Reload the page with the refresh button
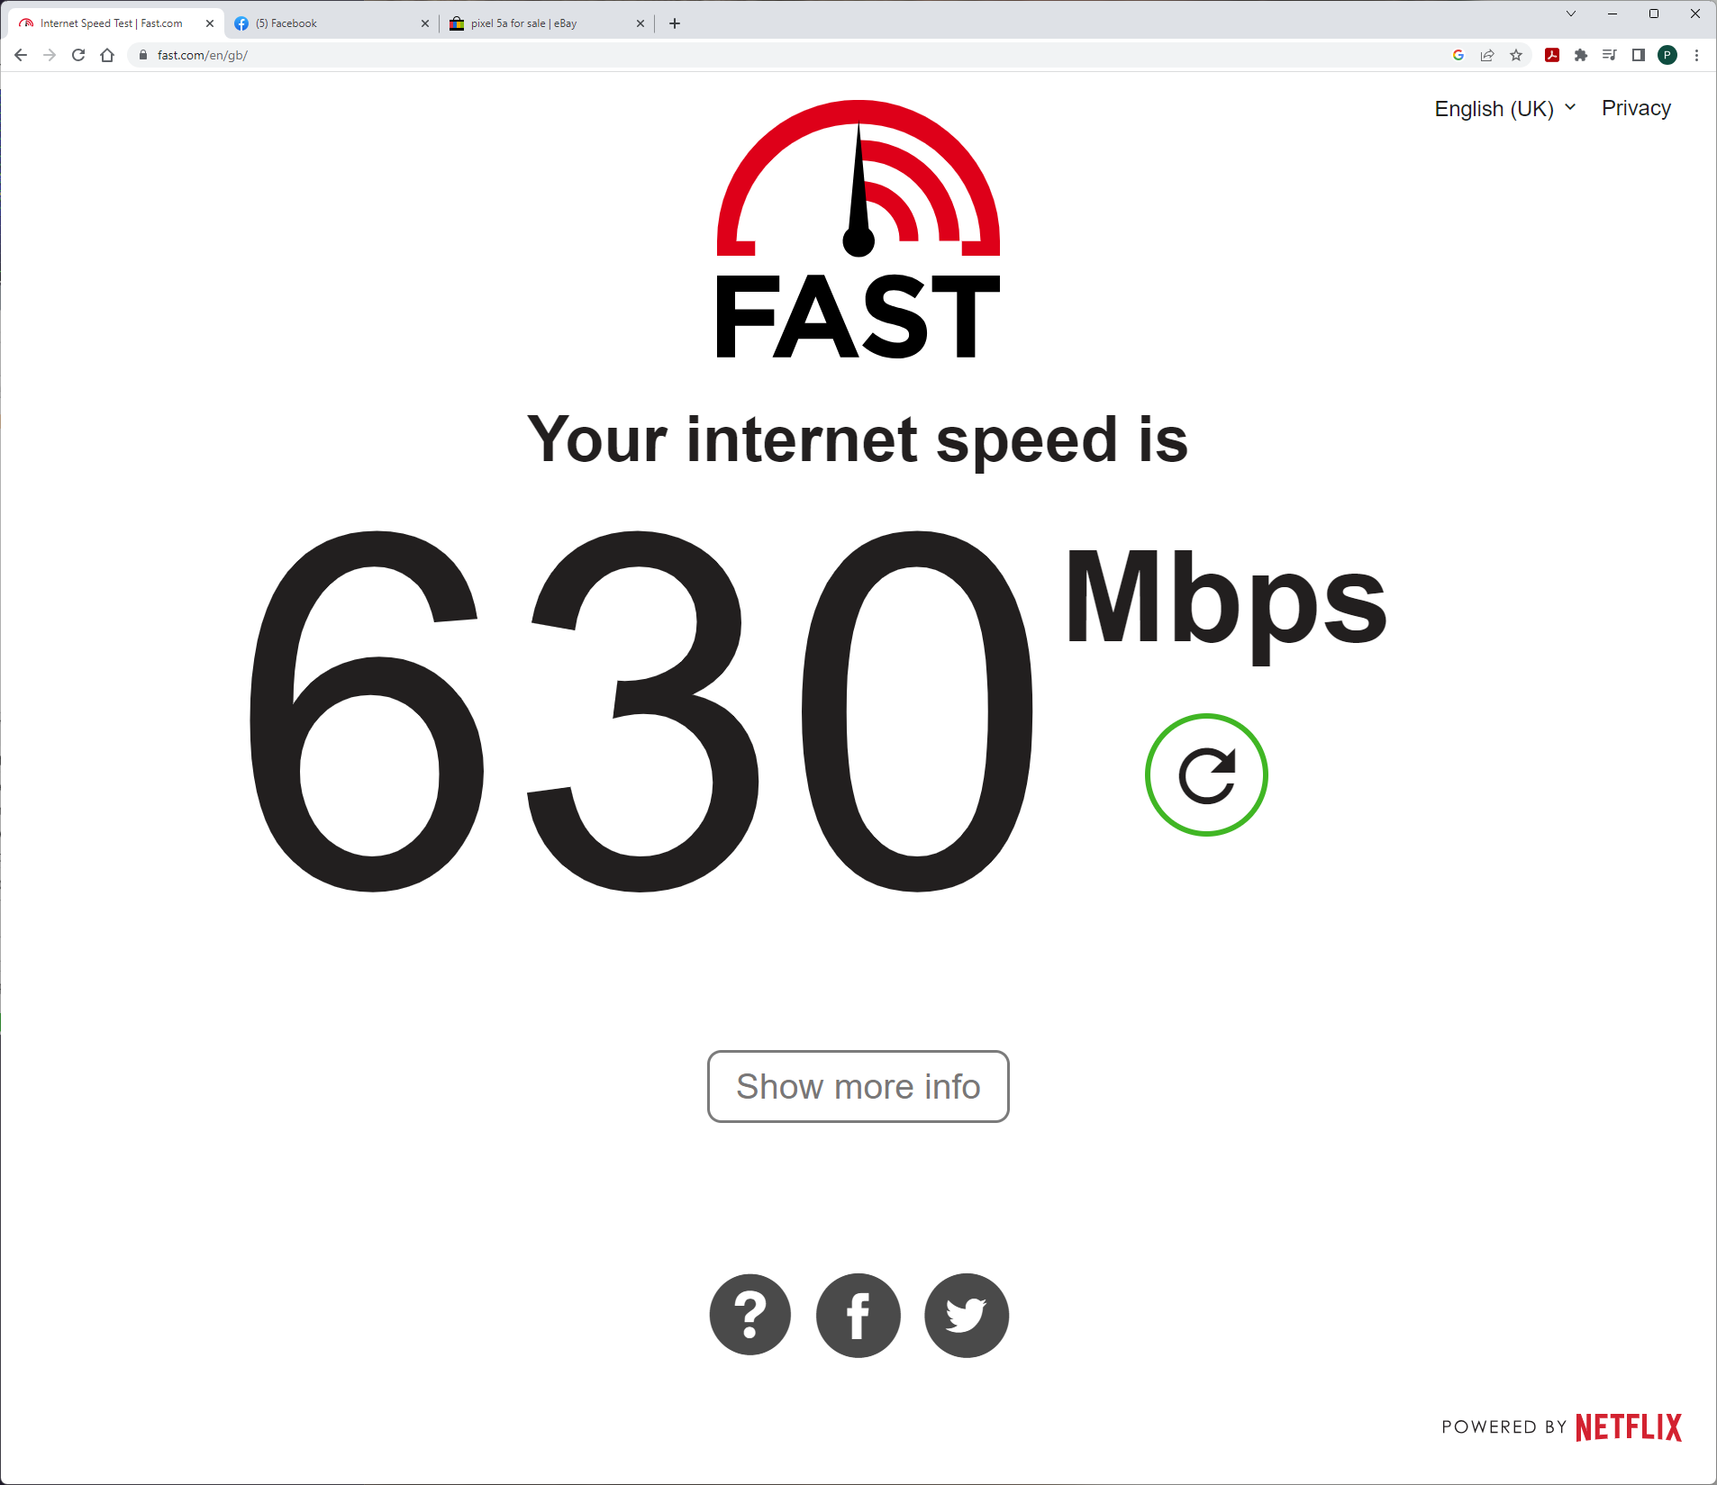The width and height of the screenshot is (1717, 1485). click(x=78, y=55)
